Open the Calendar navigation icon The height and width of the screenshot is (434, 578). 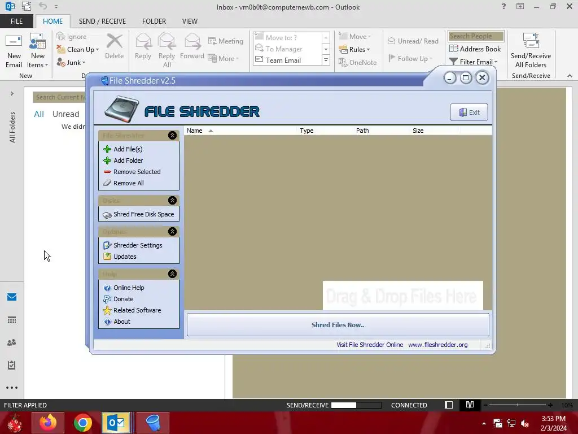tap(12, 320)
